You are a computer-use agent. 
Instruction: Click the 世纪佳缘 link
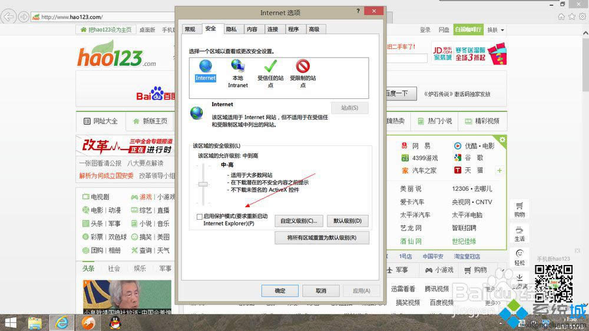tap(464, 241)
